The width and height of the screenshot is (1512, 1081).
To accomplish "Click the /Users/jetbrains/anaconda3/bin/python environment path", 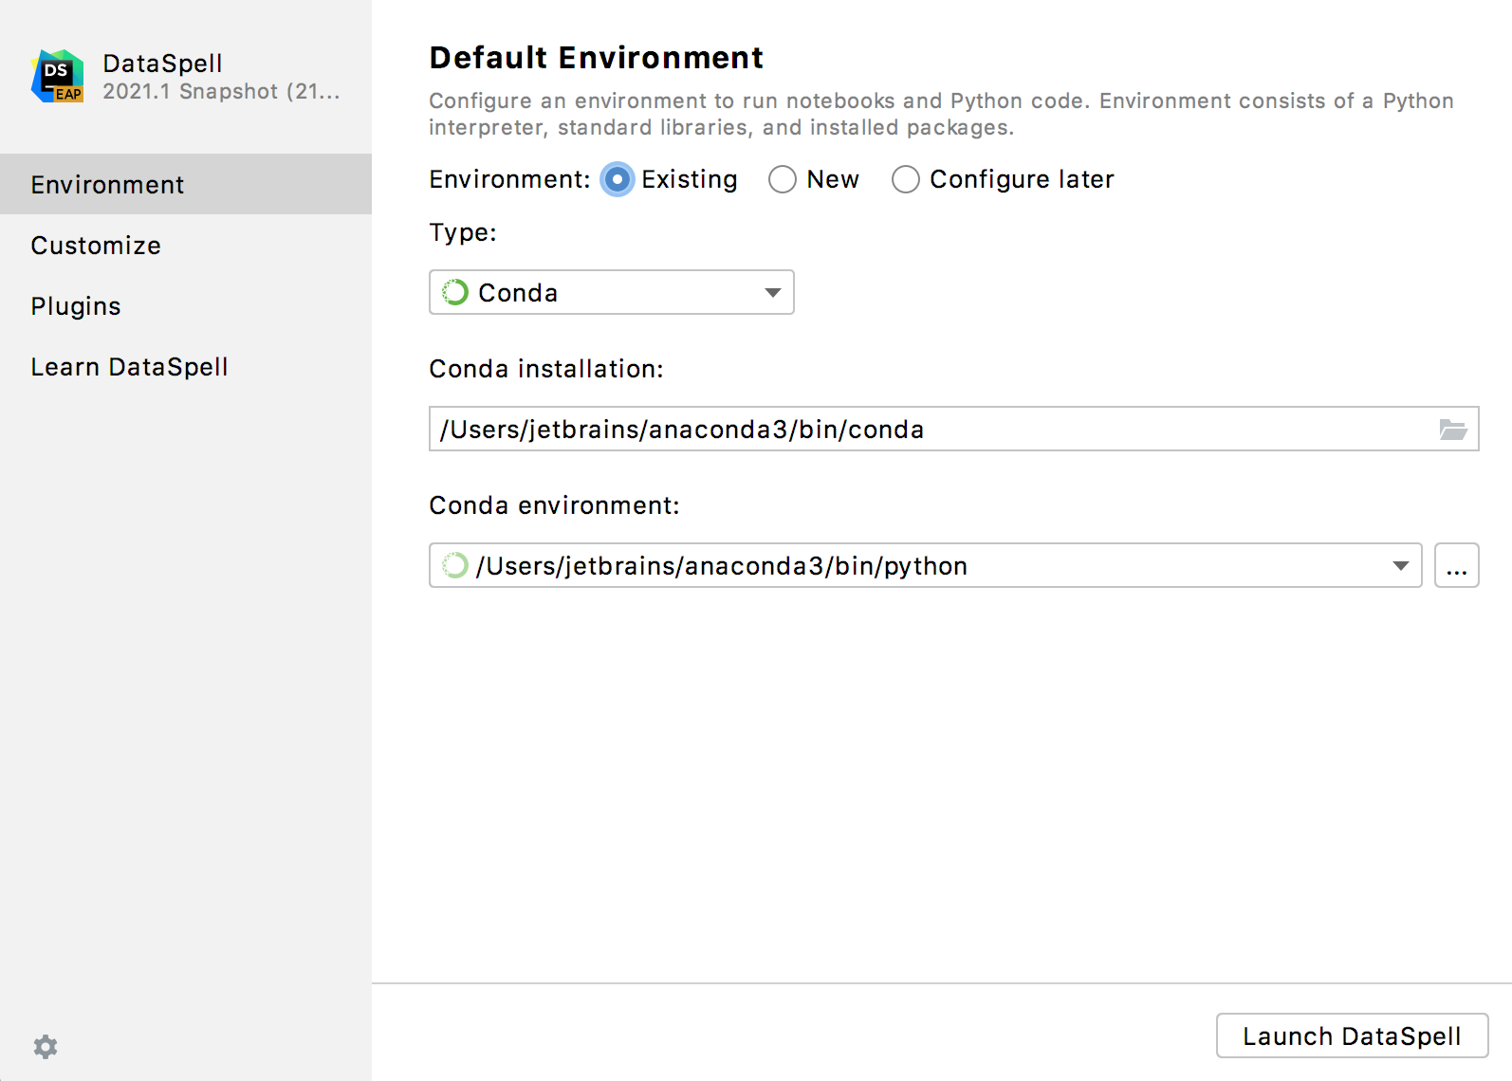I will coord(722,566).
